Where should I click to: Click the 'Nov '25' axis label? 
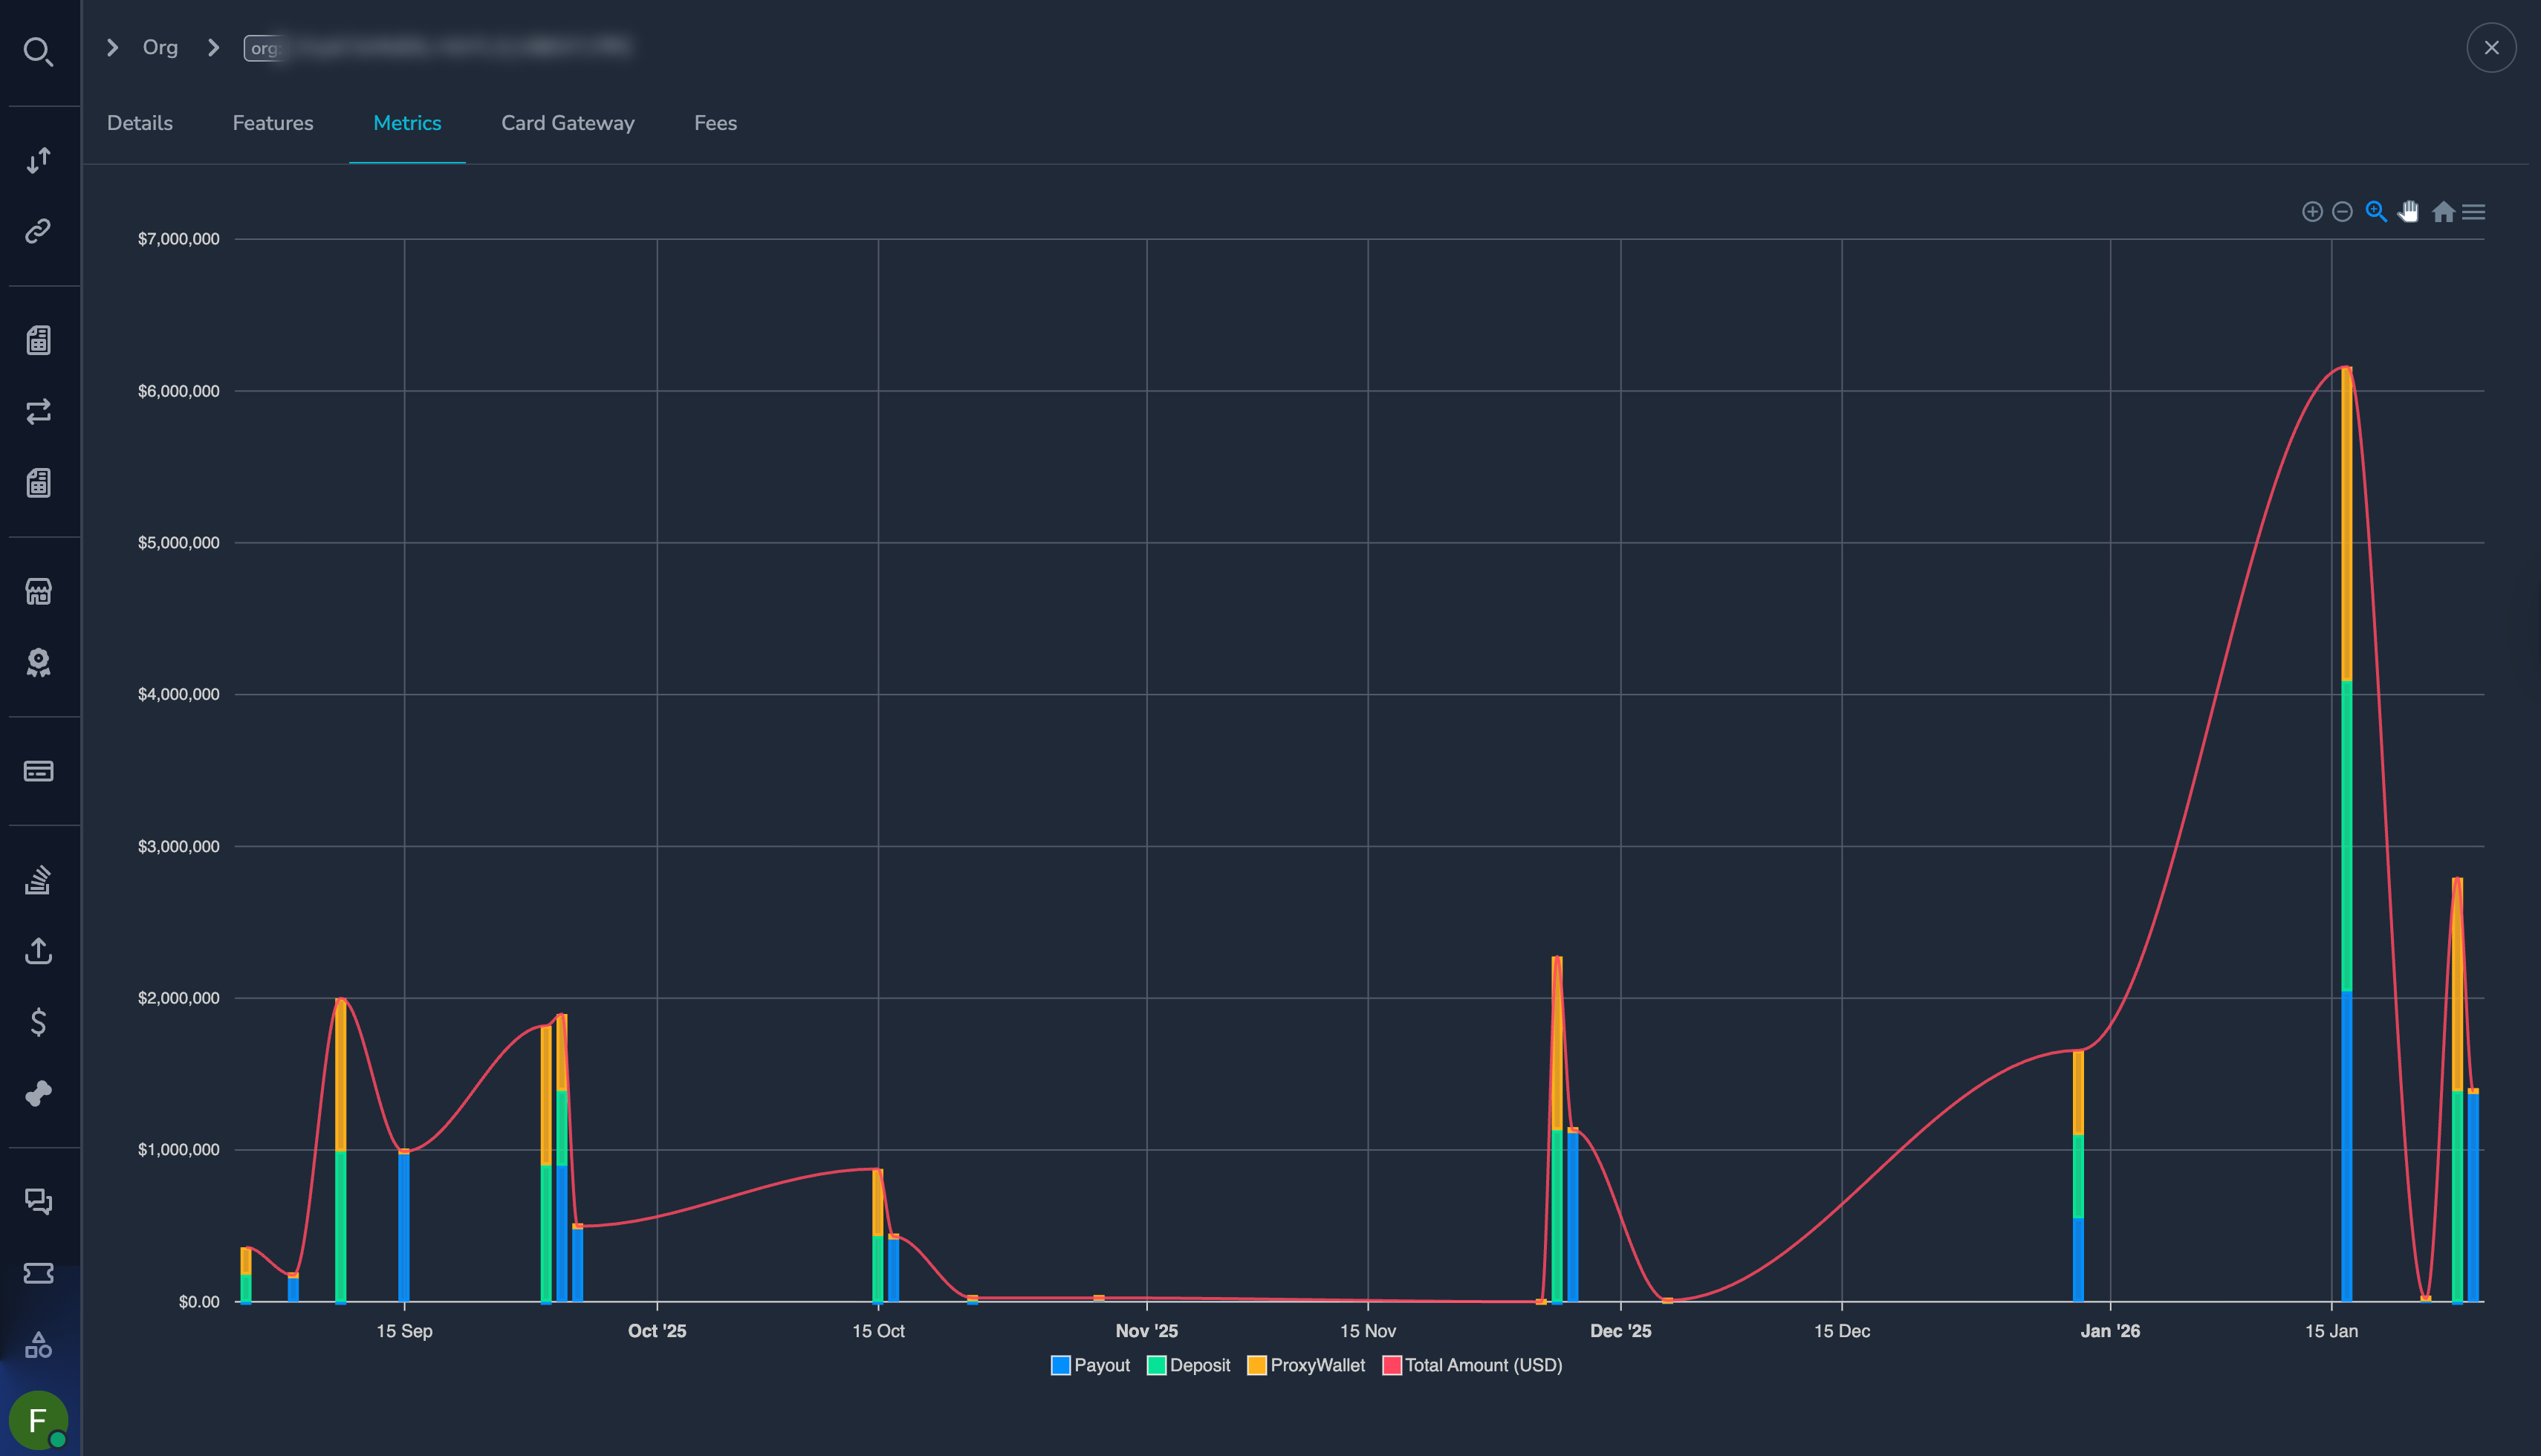(x=1147, y=1331)
